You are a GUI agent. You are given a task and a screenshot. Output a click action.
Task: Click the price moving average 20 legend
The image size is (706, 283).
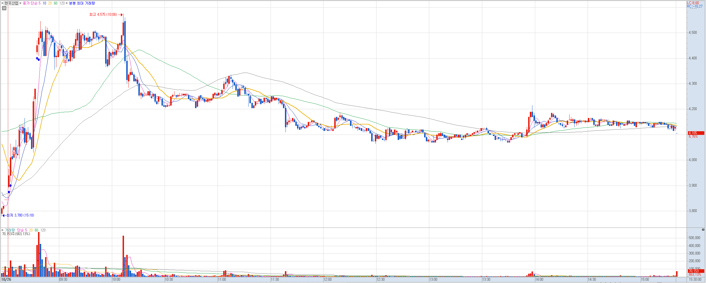(50, 3)
